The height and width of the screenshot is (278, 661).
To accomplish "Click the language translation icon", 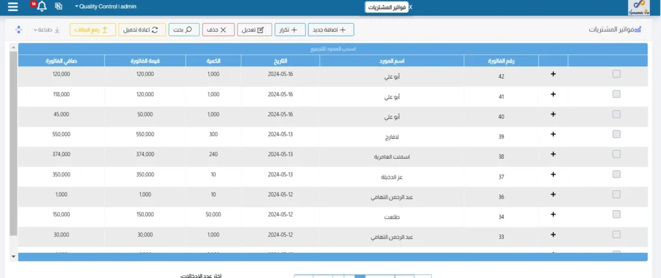I will pos(59,7).
